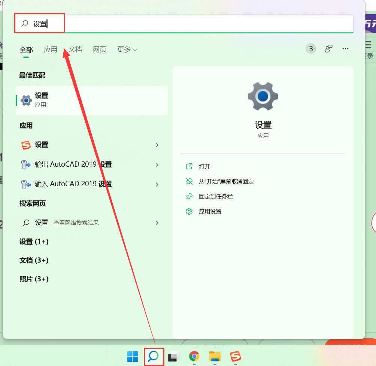Expand the Sogou 设置 result chevron
This screenshot has width=376, height=366.
157,145
